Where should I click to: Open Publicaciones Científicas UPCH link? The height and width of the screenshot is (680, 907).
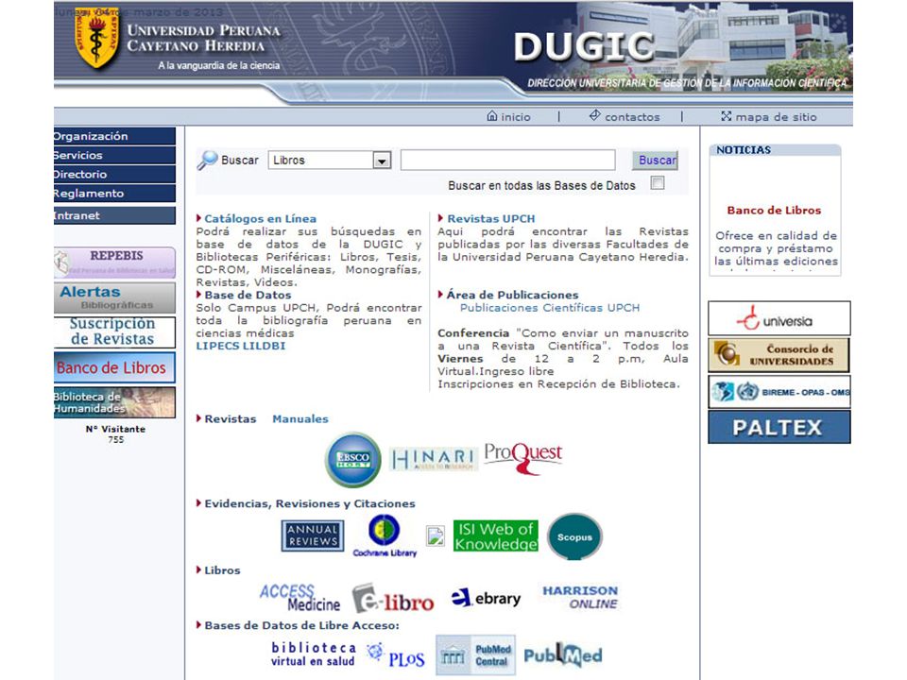(x=550, y=308)
